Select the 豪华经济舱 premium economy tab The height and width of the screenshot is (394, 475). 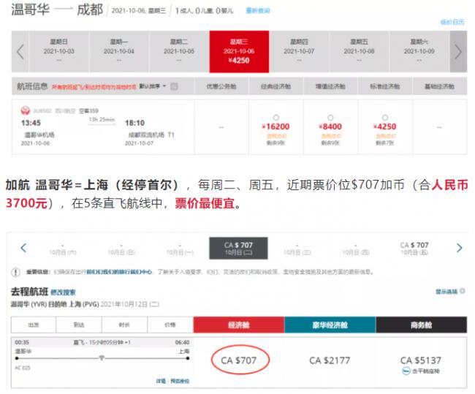[x=330, y=325]
